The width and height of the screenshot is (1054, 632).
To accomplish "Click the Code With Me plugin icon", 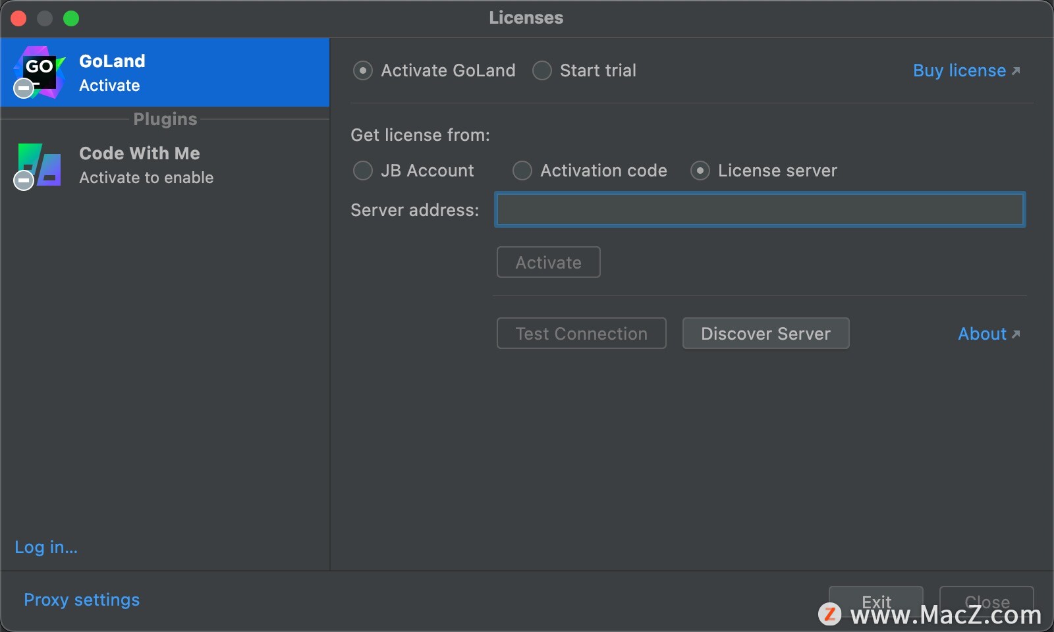I will point(38,166).
